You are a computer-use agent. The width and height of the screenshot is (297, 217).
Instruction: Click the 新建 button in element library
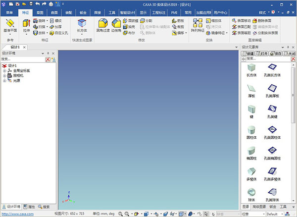coord(248,54)
